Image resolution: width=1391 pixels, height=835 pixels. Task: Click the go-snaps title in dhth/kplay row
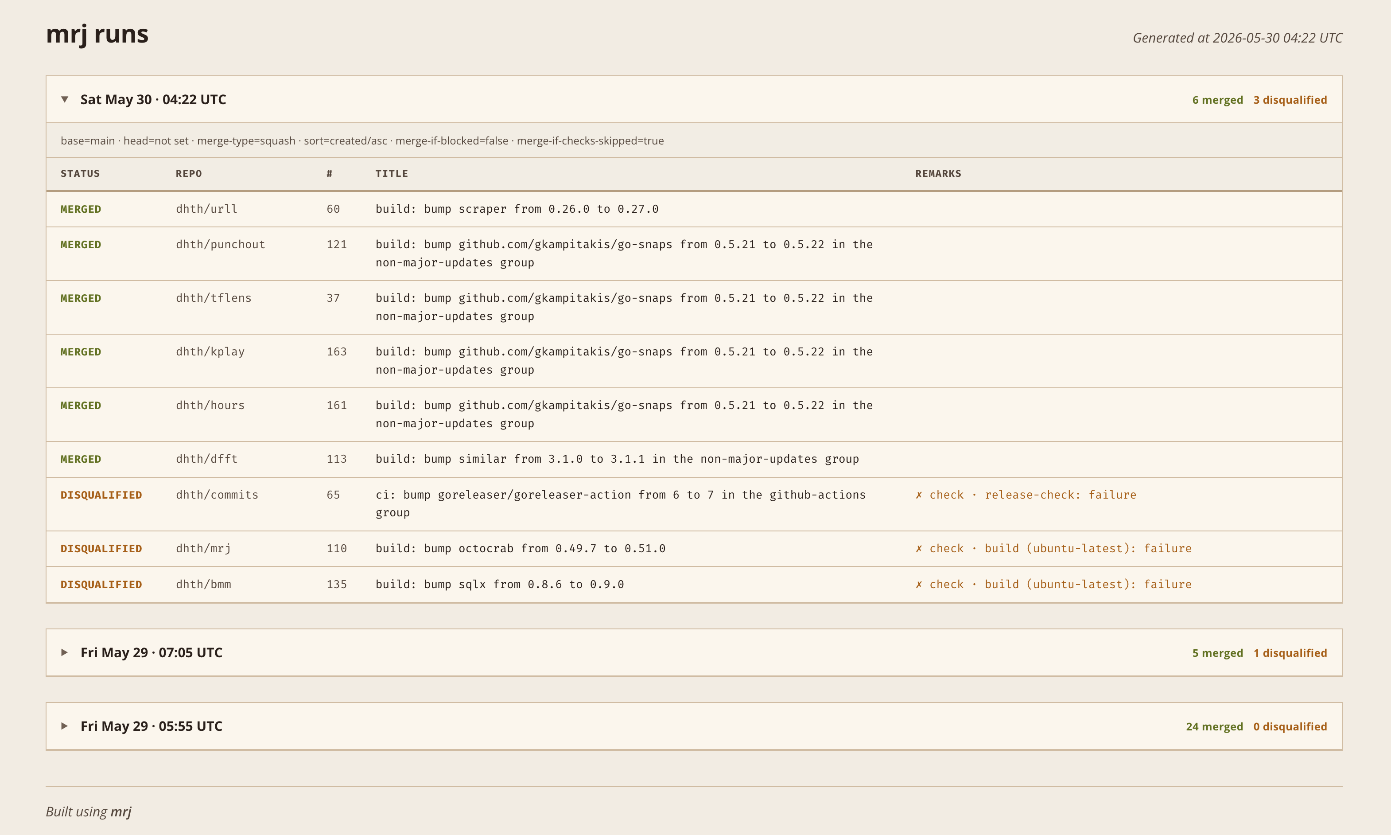click(624, 361)
